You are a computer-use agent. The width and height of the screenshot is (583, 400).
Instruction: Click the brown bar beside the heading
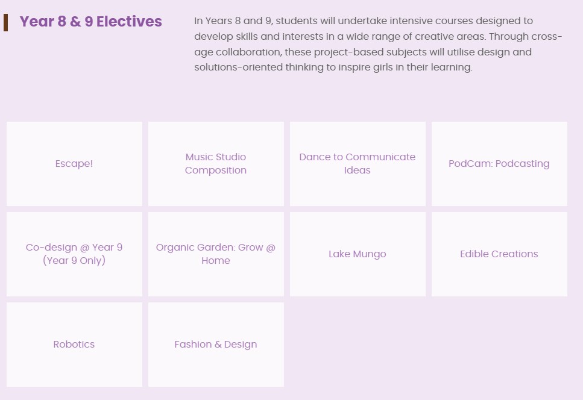(5, 22)
